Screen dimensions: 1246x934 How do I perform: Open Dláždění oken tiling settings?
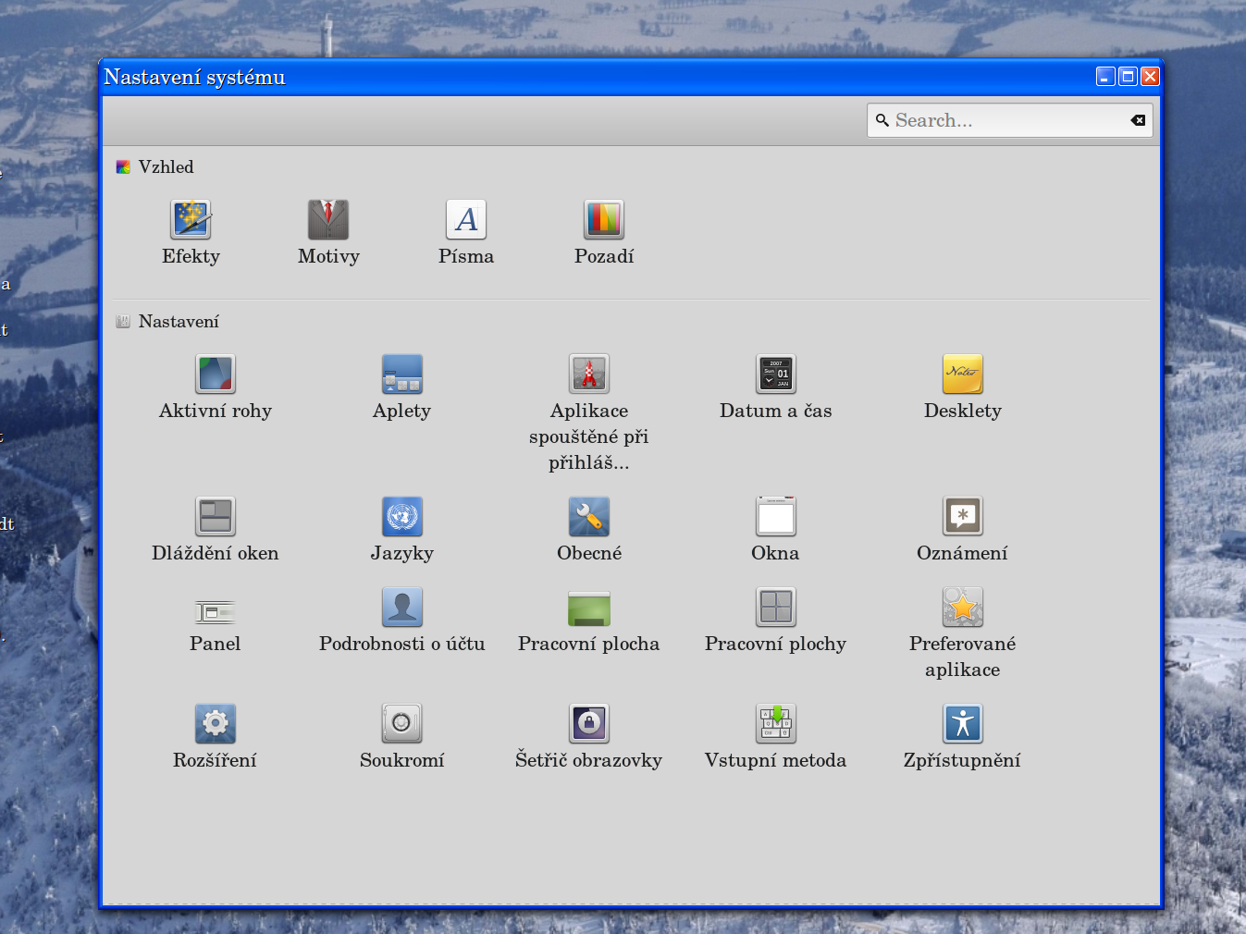[x=216, y=517]
